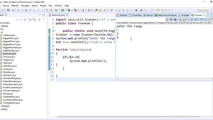The height and width of the screenshot is (120, 213).
Task: Select the .classpath file in navigator
Action: [5, 106]
